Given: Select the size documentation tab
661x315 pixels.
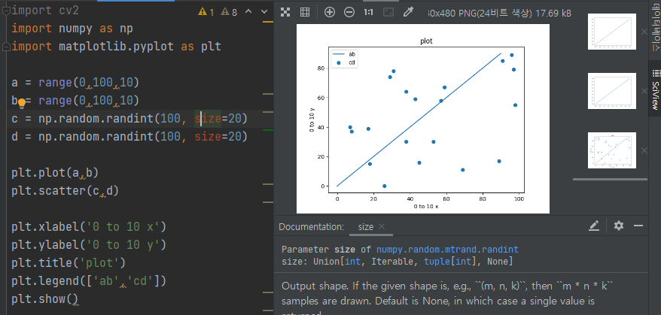Looking at the screenshot, I should coord(365,226).
